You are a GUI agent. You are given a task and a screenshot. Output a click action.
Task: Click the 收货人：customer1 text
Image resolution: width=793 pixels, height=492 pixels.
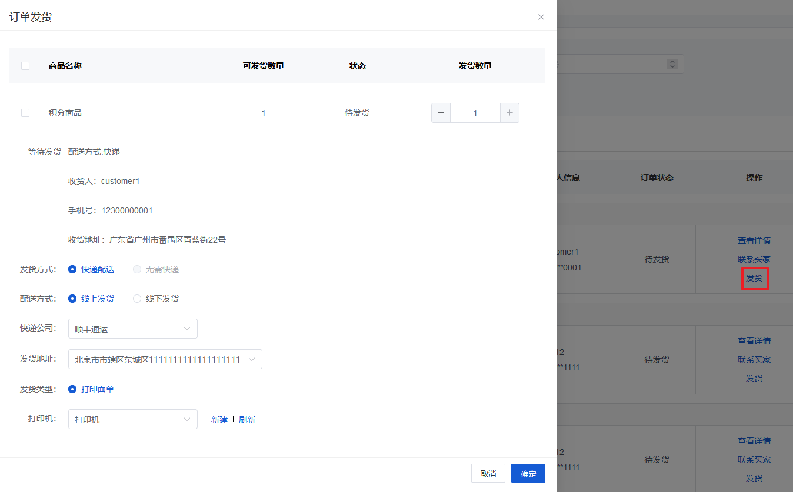coord(104,181)
